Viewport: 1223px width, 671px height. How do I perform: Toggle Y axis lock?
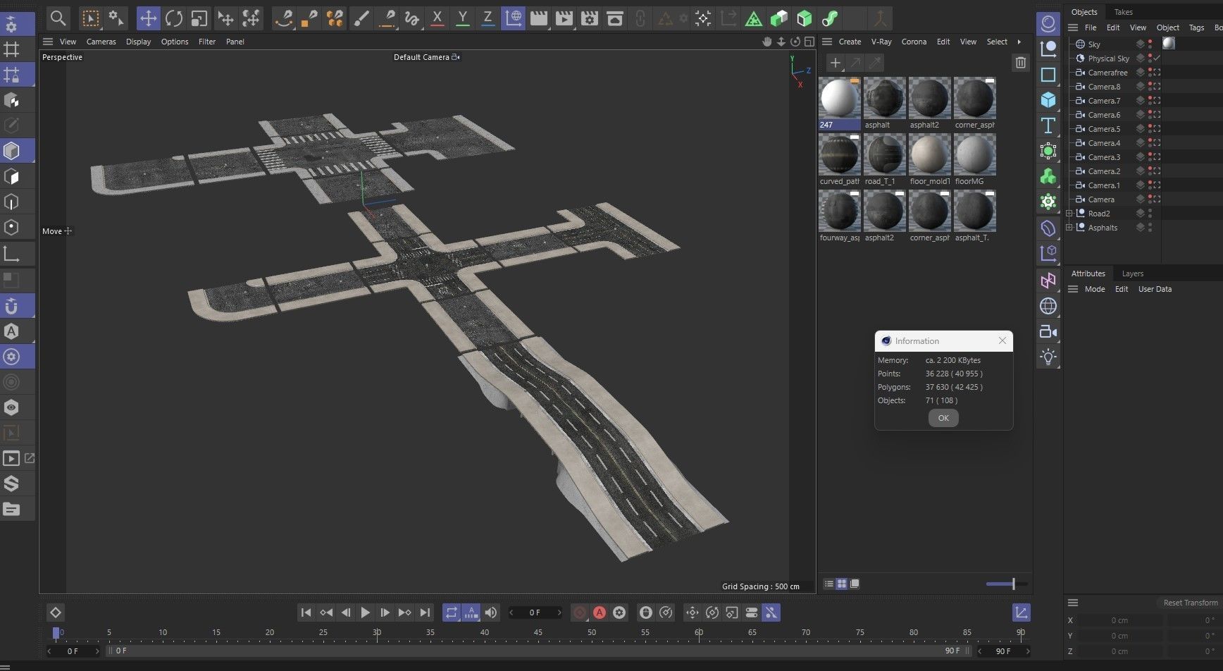click(462, 18)
